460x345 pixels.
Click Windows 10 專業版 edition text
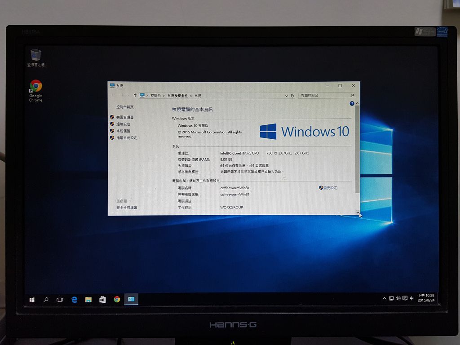coord(193,125)
